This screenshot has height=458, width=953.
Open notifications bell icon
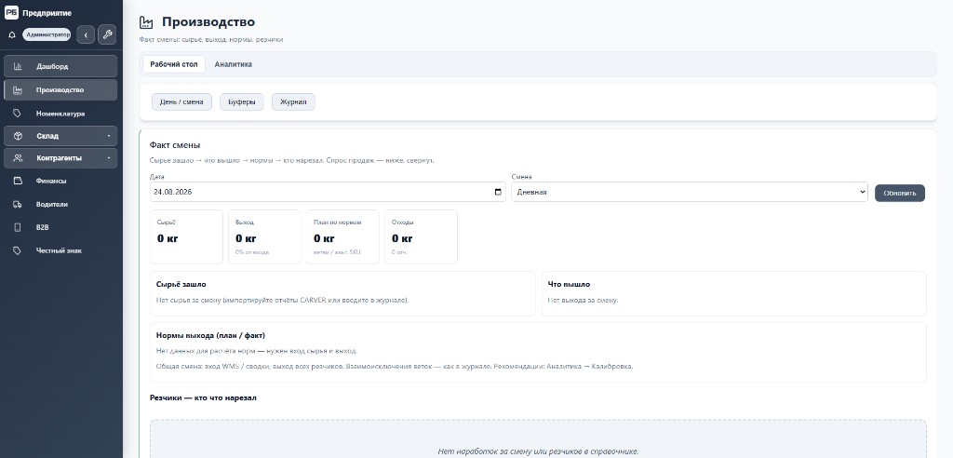(12, 35)
